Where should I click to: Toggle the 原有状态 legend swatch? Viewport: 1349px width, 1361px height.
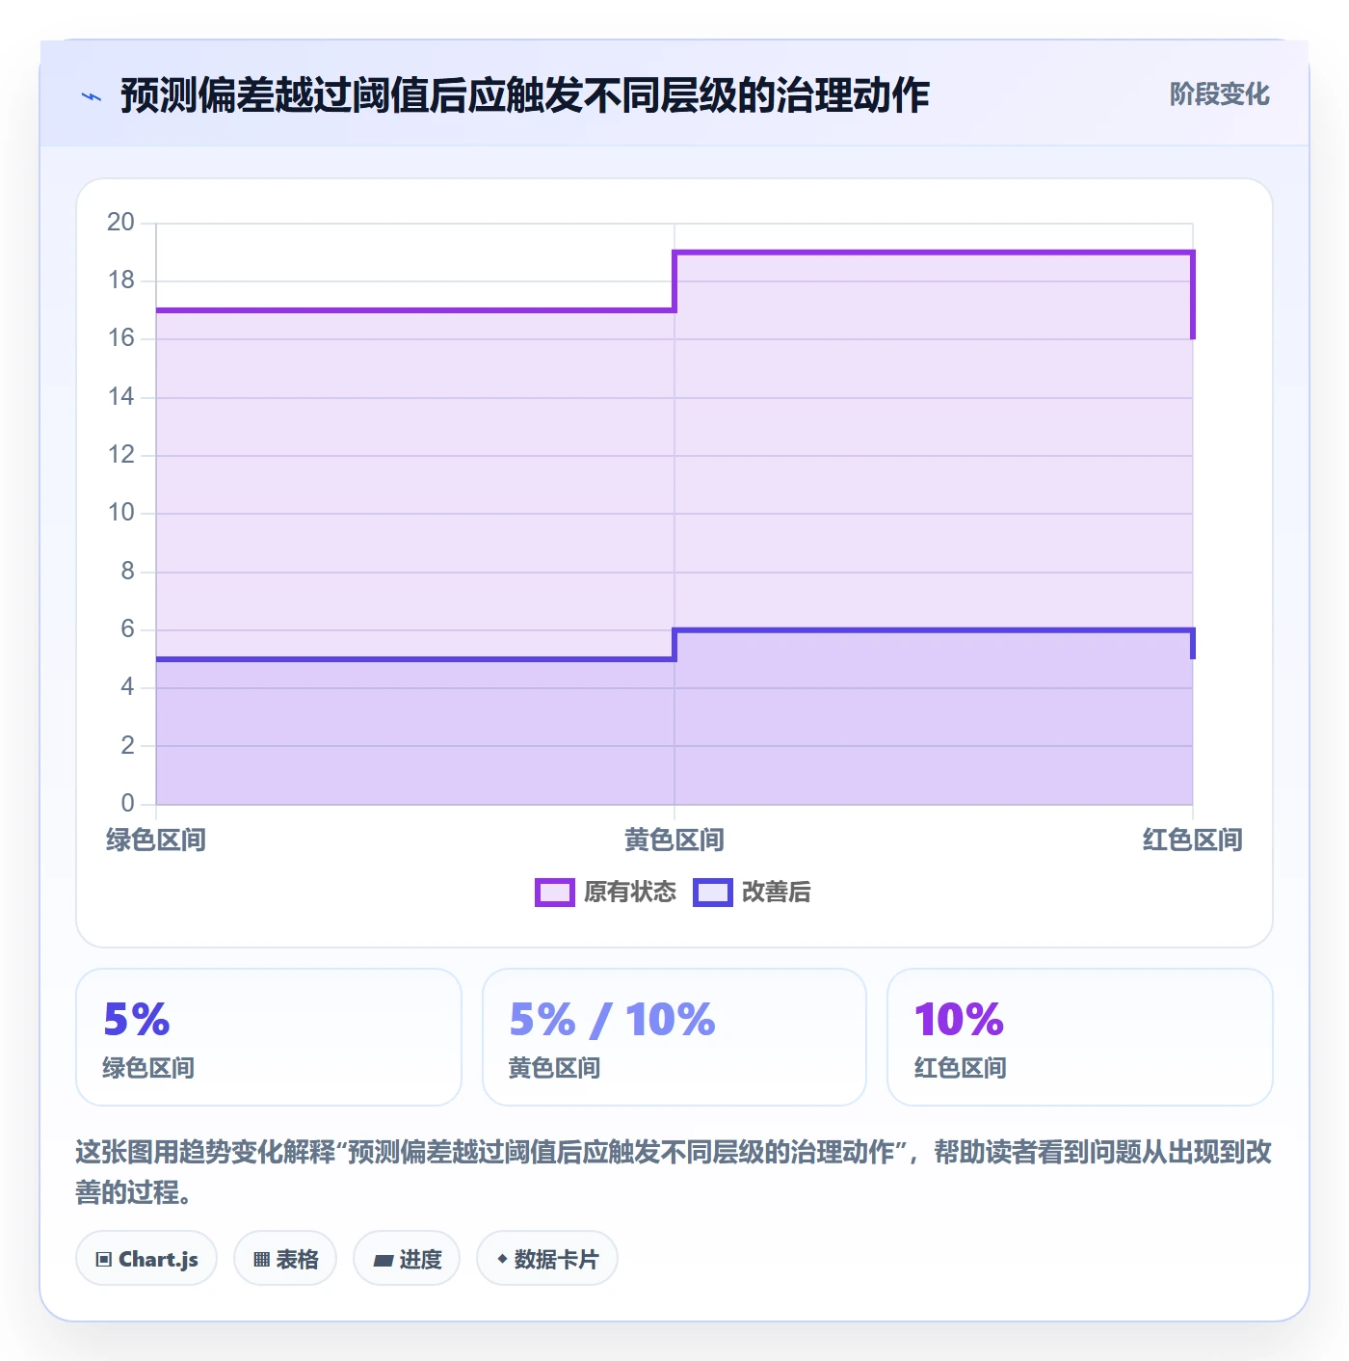tap(555, 893)
